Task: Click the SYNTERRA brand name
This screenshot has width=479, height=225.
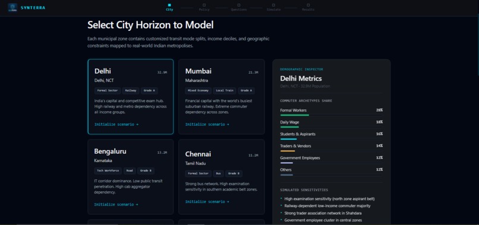Action: (x=33, y=8)
